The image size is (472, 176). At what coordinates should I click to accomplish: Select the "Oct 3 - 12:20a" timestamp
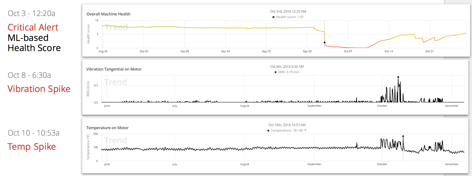pyautogui.click(x=31, y=13)
